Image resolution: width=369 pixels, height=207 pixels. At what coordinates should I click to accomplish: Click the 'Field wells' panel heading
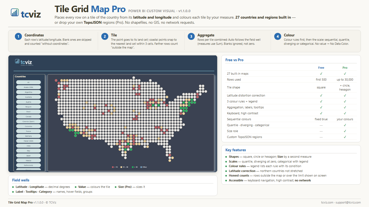(x=21, y=180)
